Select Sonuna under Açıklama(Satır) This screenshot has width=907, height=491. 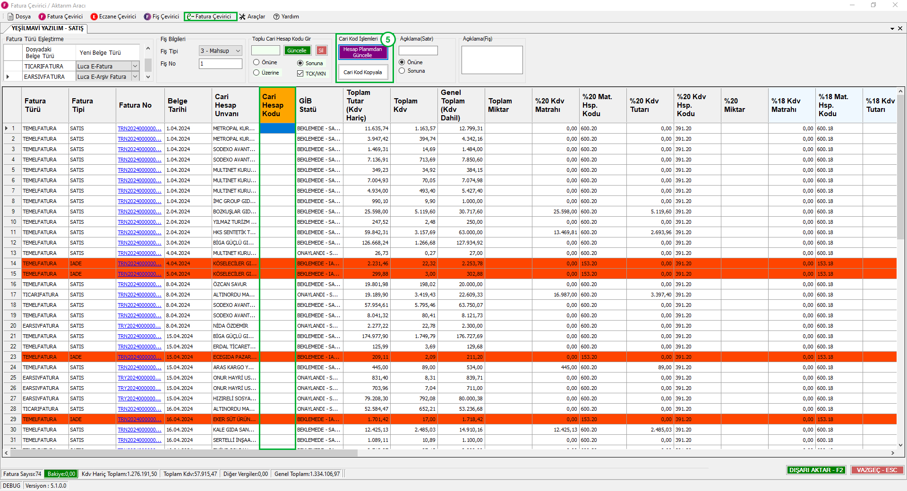tap(402, 71)
